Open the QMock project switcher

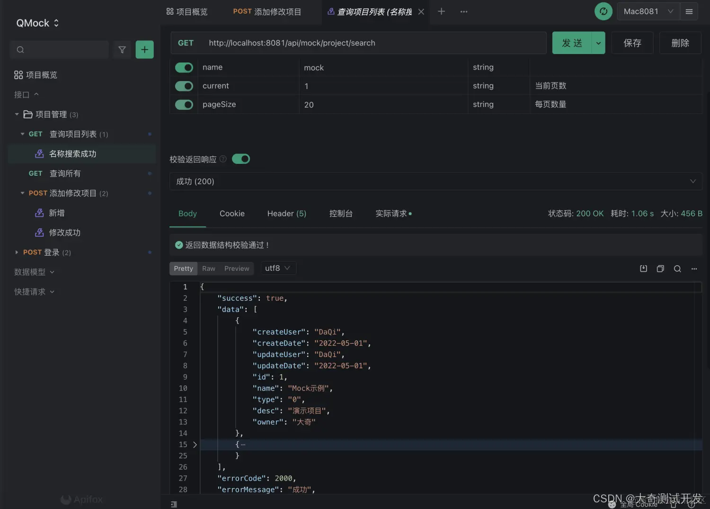point(38,23)
